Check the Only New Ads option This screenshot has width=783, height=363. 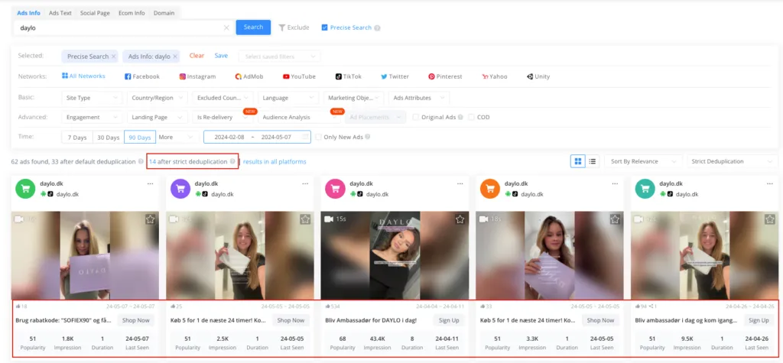point(319,137)
